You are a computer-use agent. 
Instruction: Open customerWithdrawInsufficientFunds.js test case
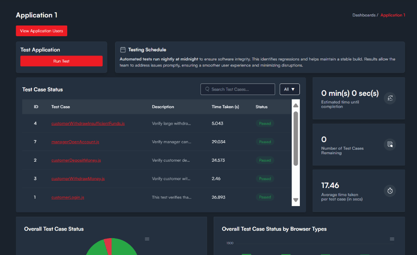(88, 123)
